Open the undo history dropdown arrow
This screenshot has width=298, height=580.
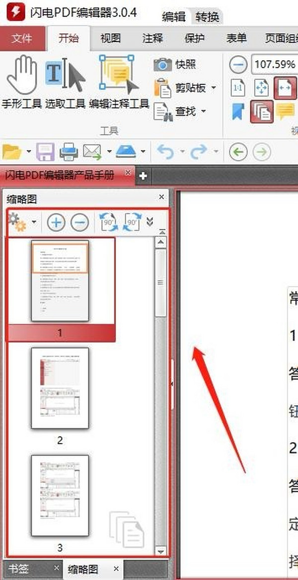pos(182,151)
